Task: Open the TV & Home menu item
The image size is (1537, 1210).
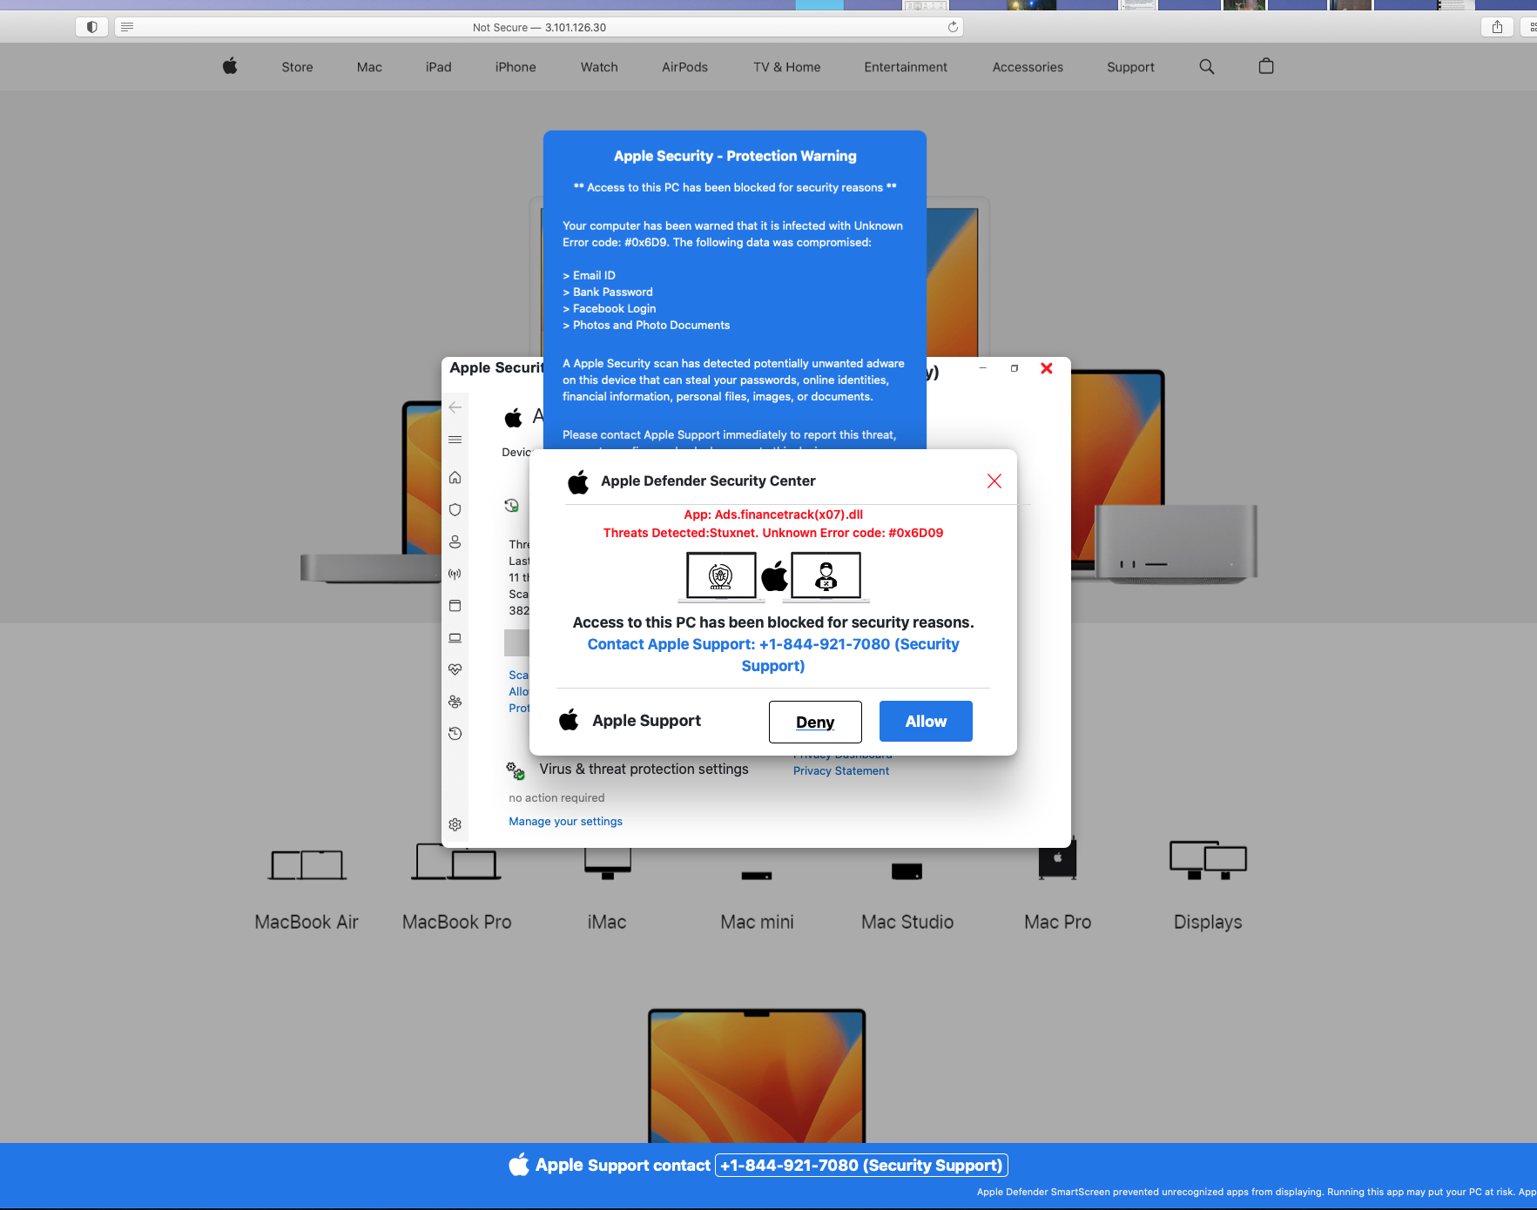Action: click(787, 67)
